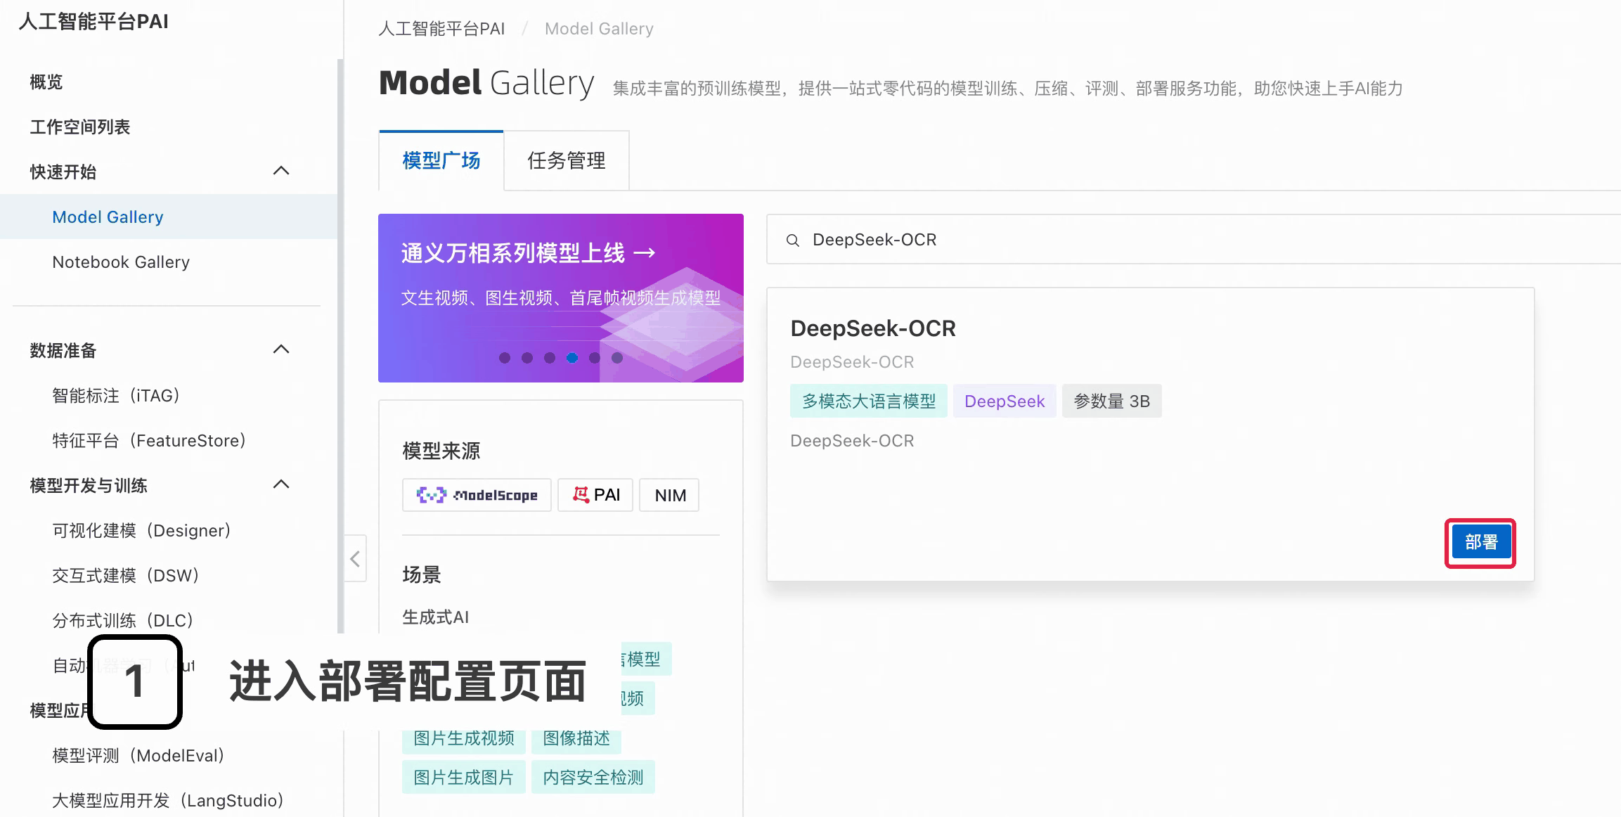Switch to the 任务管理 tab

coord(566,160)
